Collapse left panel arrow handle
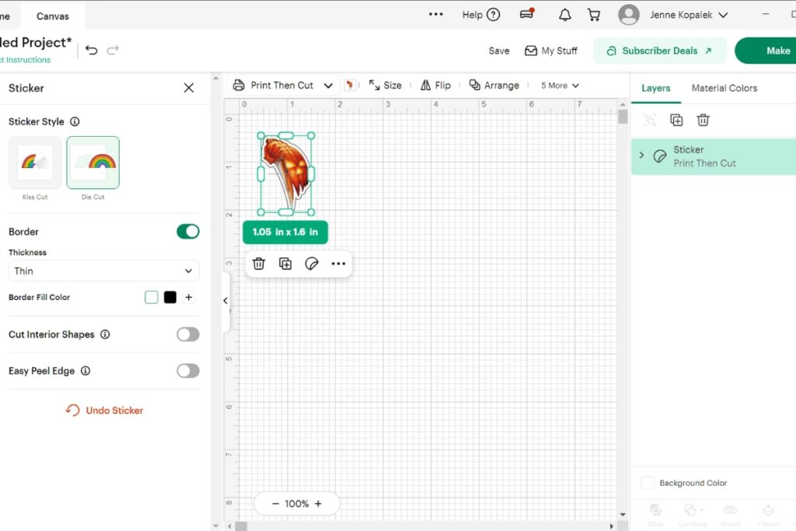Screen dimensions: 796x531 [225, 301]
